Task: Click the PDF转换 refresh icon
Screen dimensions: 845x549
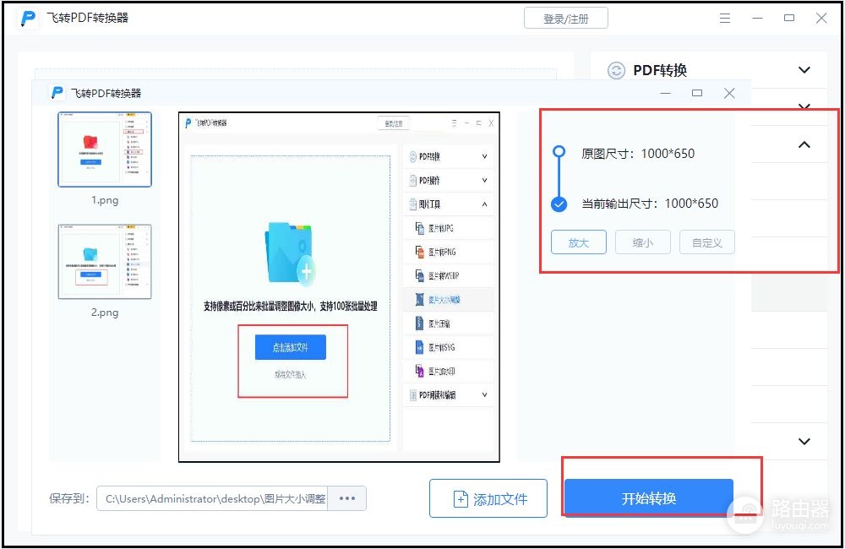Action: [616, 71]
